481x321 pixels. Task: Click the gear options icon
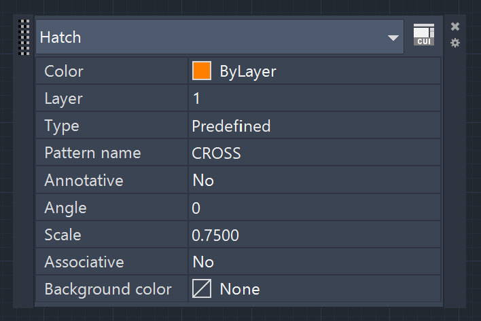coord(455,43)
